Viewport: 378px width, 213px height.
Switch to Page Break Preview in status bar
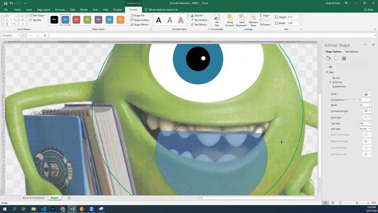[x=340, y=203]
